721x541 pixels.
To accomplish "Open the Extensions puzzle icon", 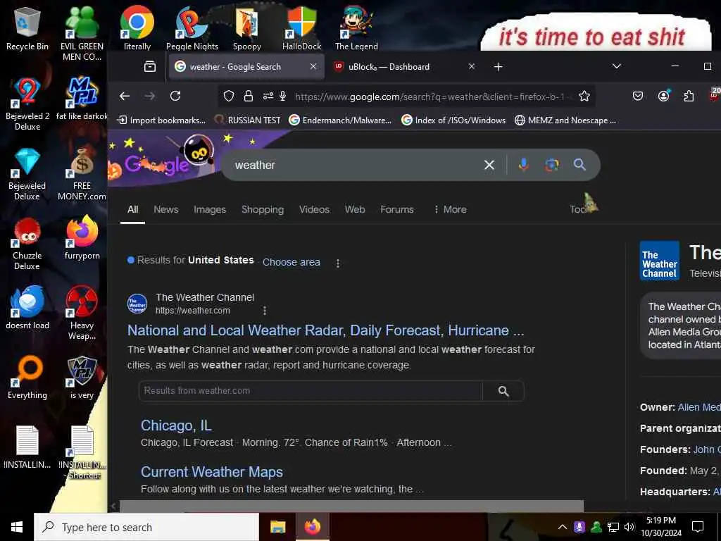I will tap(689, 96).
